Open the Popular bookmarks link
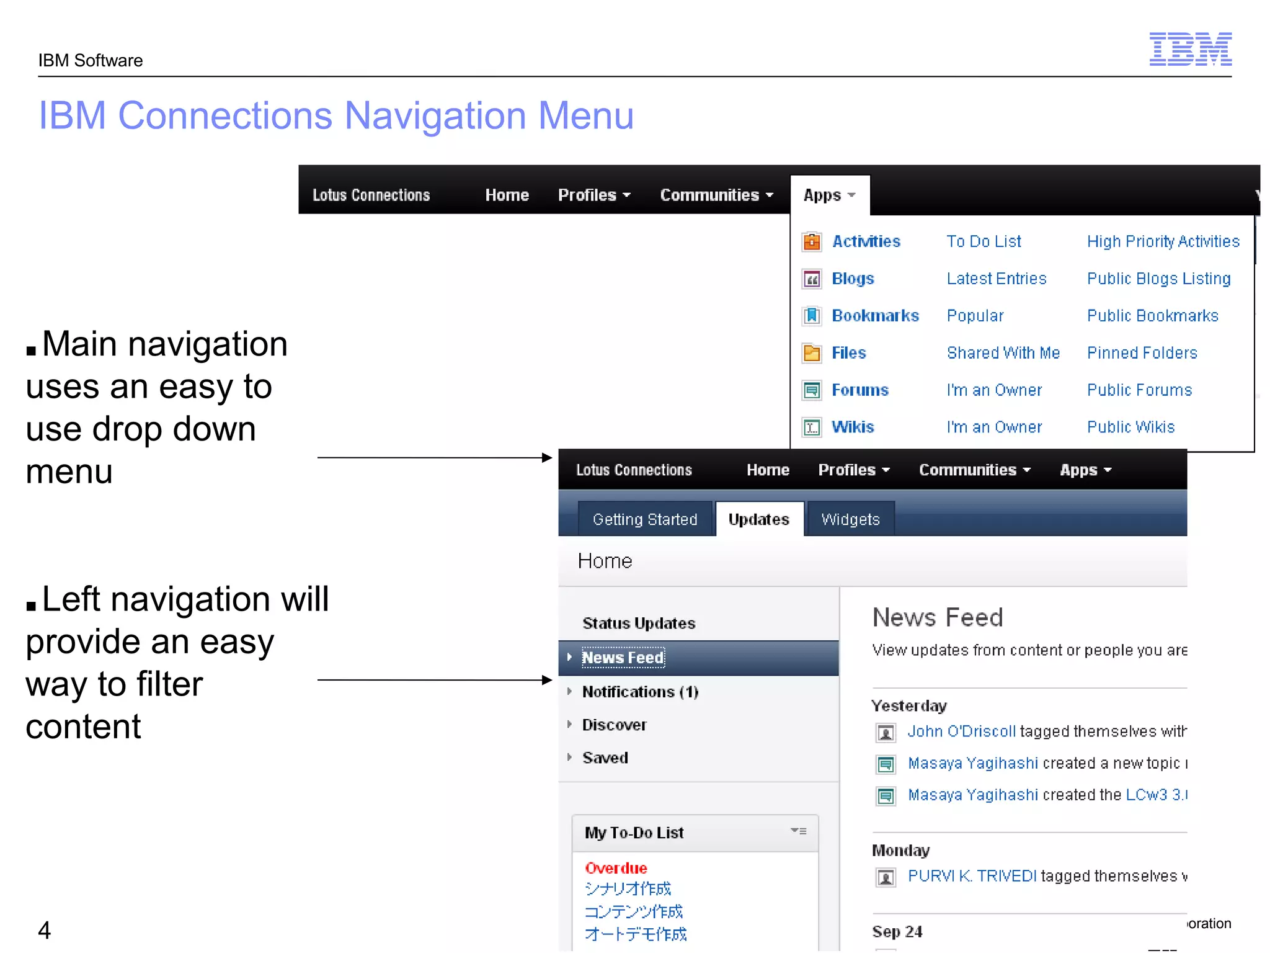Image resolution: width=1270 pixels, height=953 pixels. point(975,316)
